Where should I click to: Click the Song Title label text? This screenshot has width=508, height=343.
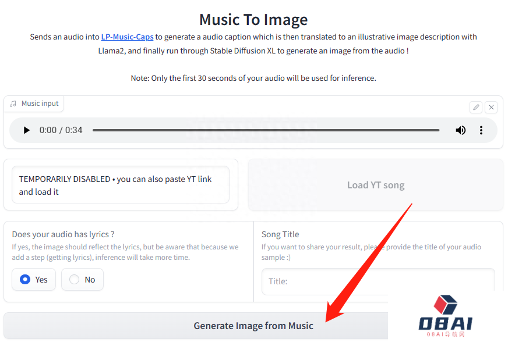(280, 234)
